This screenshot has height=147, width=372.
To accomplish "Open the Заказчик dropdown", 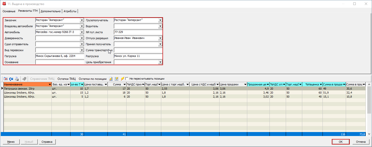I will tap(82, 20).
